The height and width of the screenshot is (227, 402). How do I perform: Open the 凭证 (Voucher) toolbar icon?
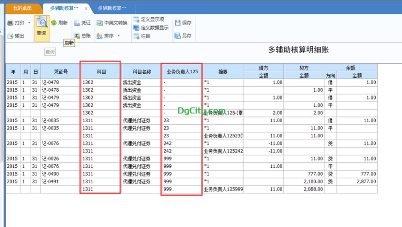[77, 23]
